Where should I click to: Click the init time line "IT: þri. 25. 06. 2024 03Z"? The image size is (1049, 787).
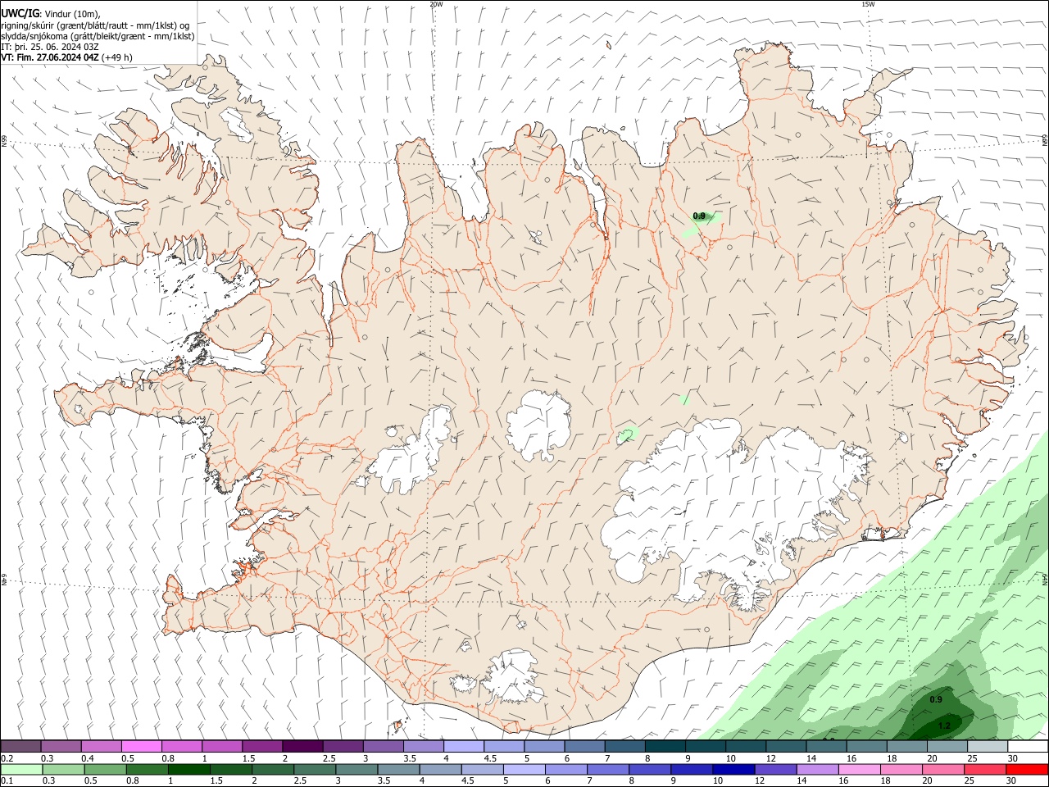click(50, 47)
